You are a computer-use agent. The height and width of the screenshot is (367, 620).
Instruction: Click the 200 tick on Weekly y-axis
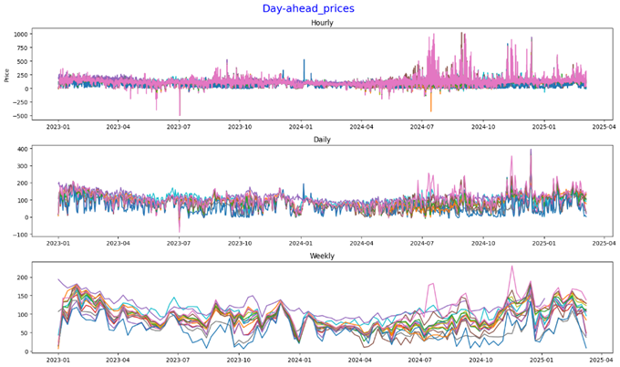click(26, 277)
